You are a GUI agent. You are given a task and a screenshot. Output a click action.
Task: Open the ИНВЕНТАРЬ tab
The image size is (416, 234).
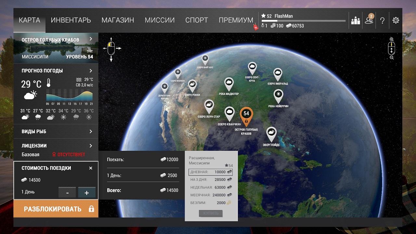[x=71, y=20]
